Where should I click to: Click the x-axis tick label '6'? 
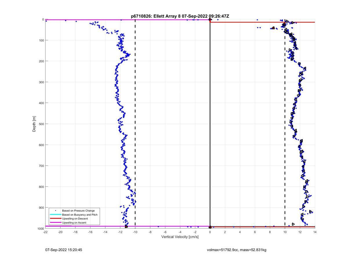point(255,232)
